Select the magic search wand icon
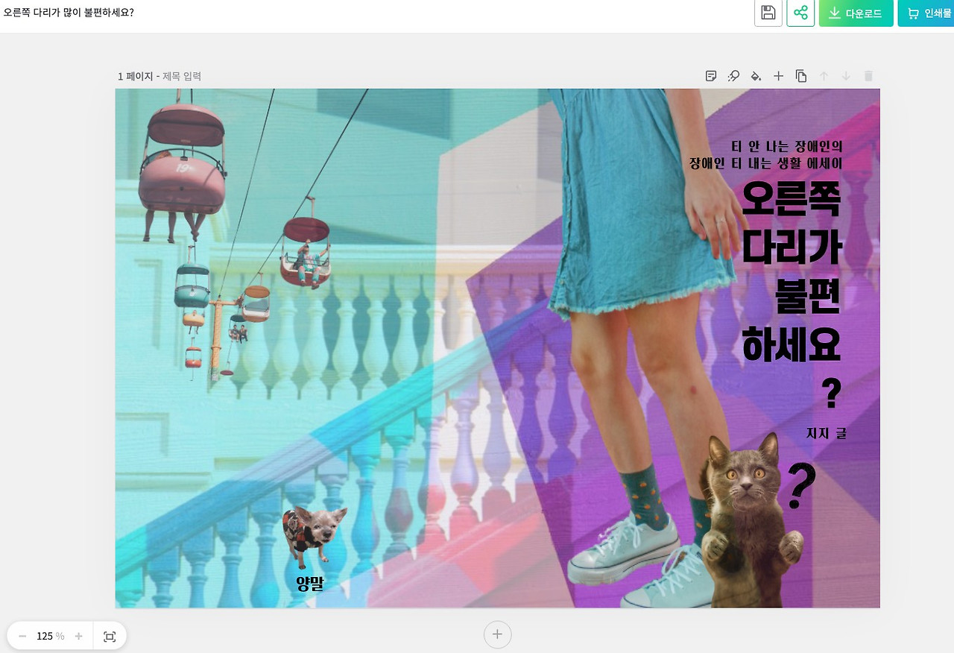This screenshot has height=653, width=954. 733,75
